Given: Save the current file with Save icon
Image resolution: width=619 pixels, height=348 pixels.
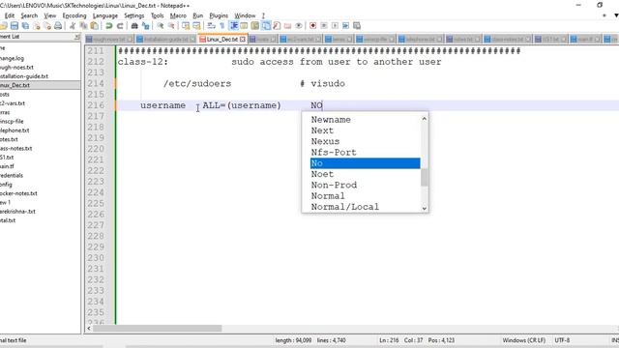Looking at the screenshot, I should [x=15, y=26].
